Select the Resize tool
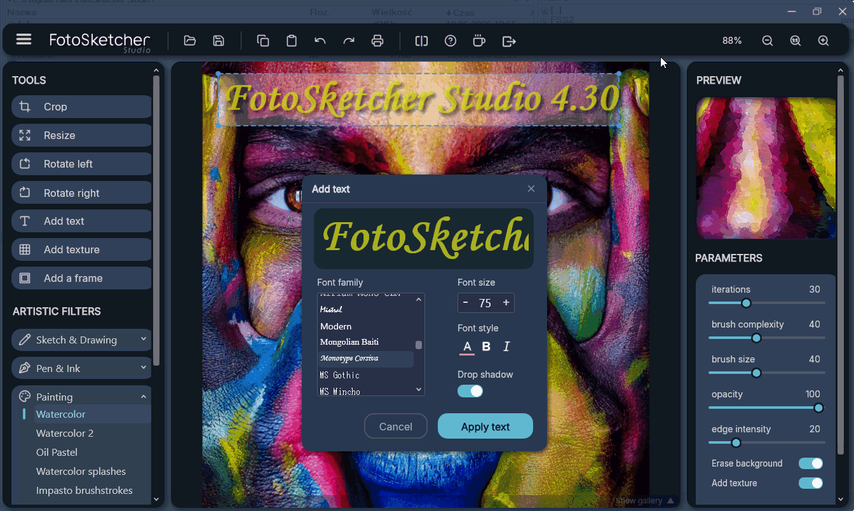This screenshot has width=854, height=511. 82,135
